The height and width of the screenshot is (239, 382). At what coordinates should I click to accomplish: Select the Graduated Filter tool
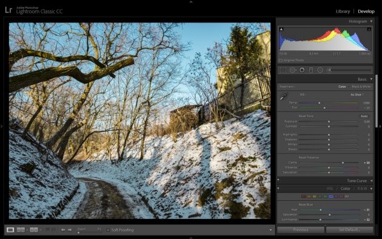click(311, 70)
